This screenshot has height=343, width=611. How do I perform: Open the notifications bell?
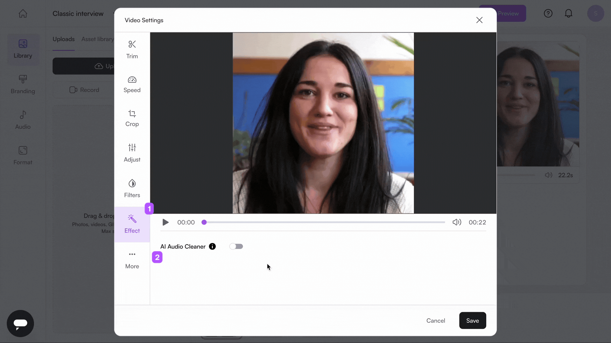pos(568,13)
